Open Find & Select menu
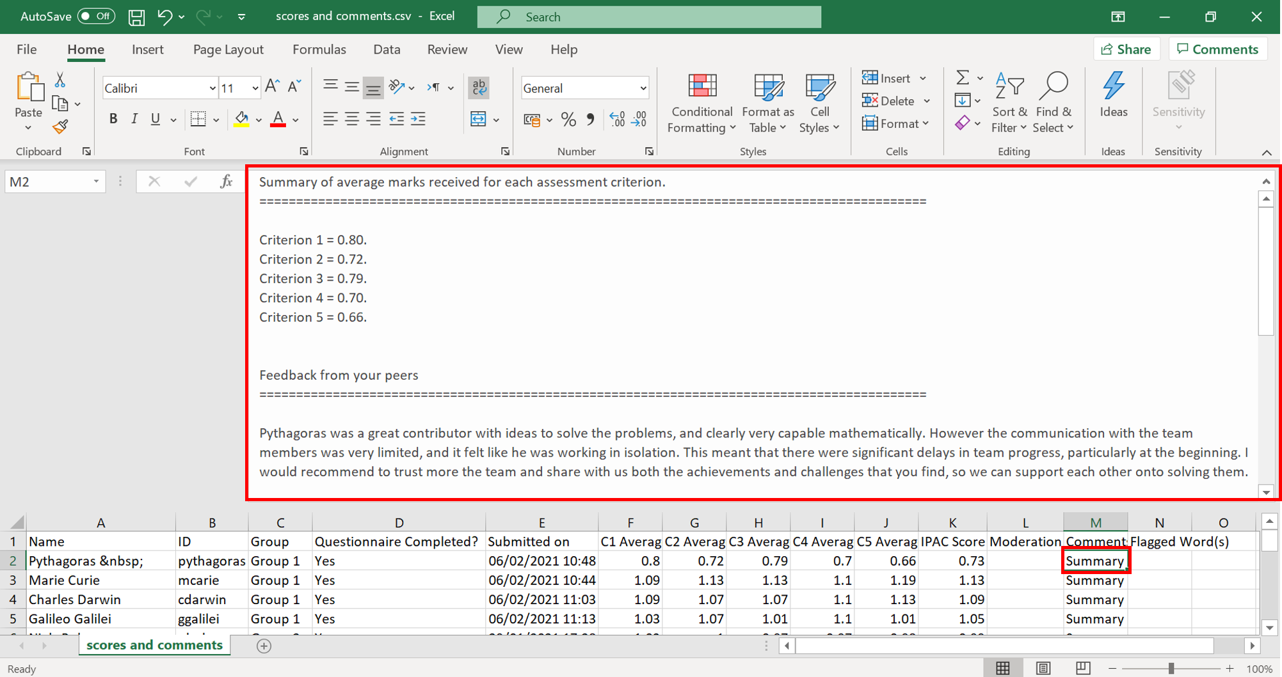The width and height of the screenshot is (1282, 677). pyautogui.click(x=1053, y=102)
